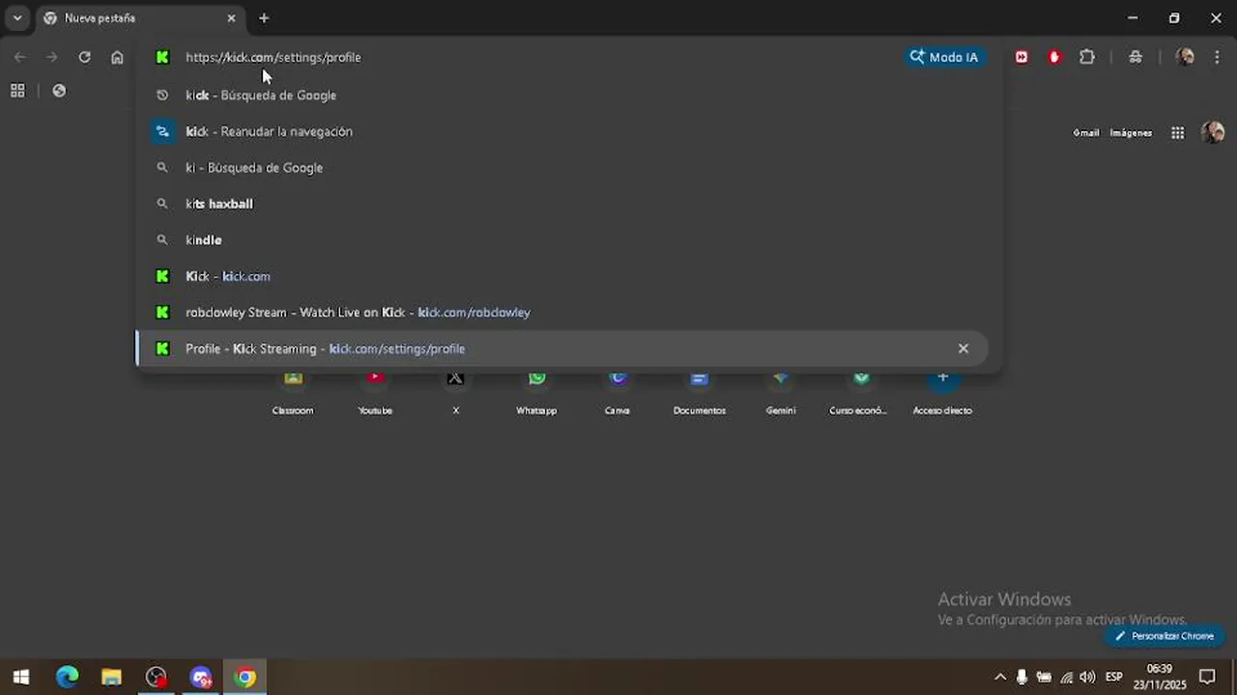
Task: Close the Nueva pestaña tab
Action: point(231,18)
